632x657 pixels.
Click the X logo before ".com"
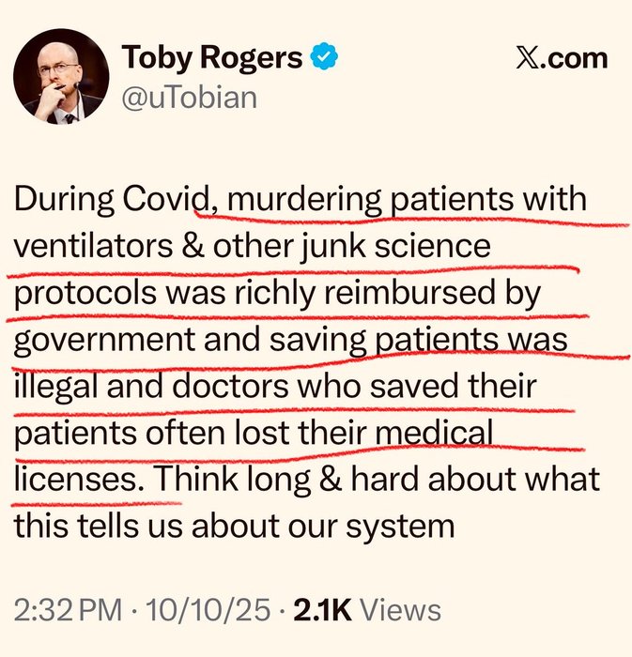tap(527, 58)
